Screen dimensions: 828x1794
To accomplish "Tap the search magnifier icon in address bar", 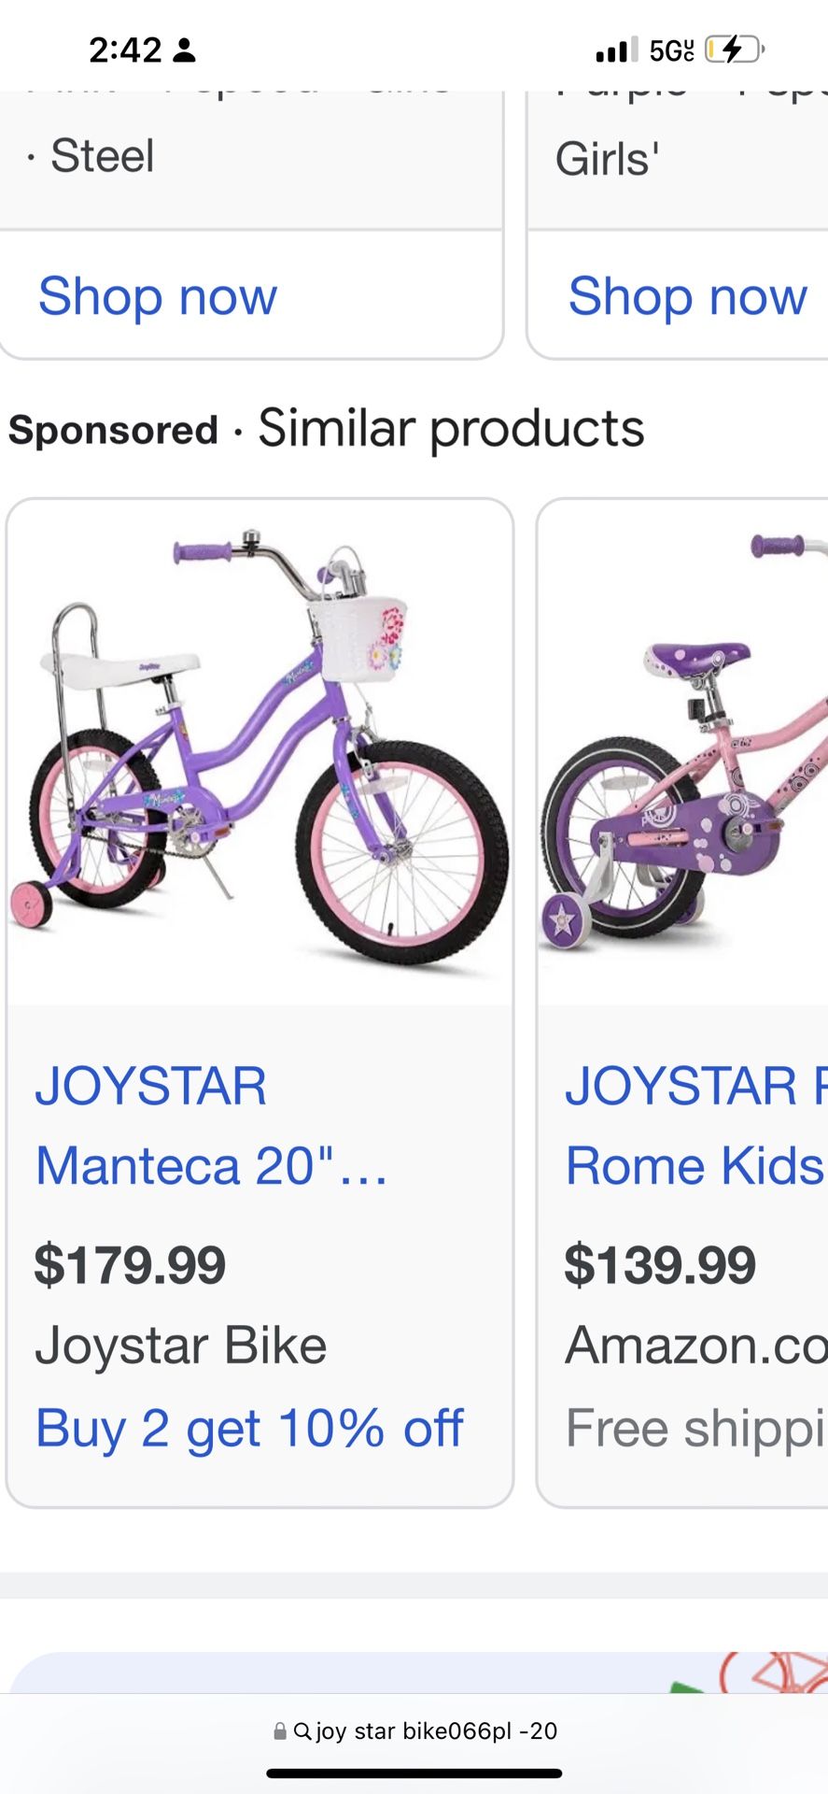I will point(302,1731).
